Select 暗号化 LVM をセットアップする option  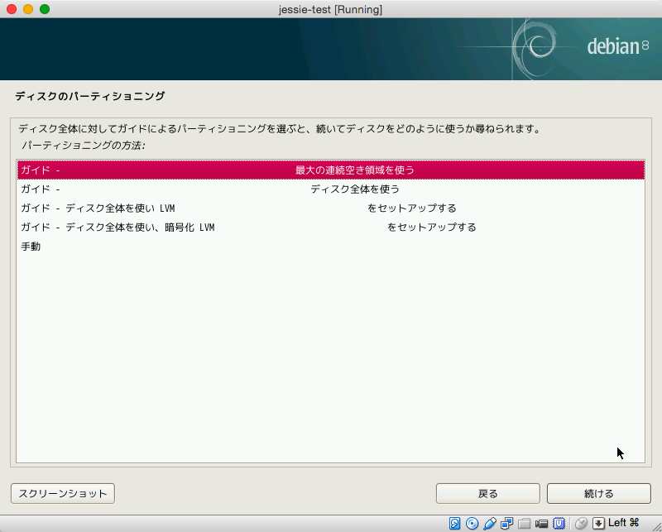tap(330, 228)
